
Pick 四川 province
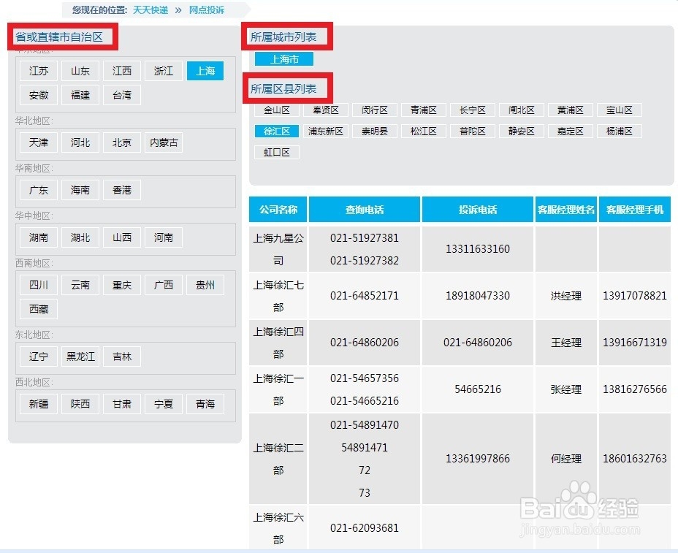pyautogui.click(x=39, y=286)
